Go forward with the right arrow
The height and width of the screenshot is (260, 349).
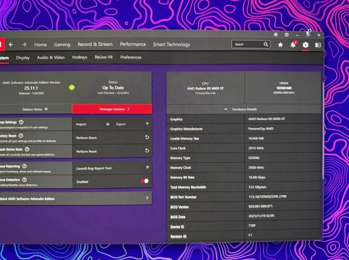point(24,44)
